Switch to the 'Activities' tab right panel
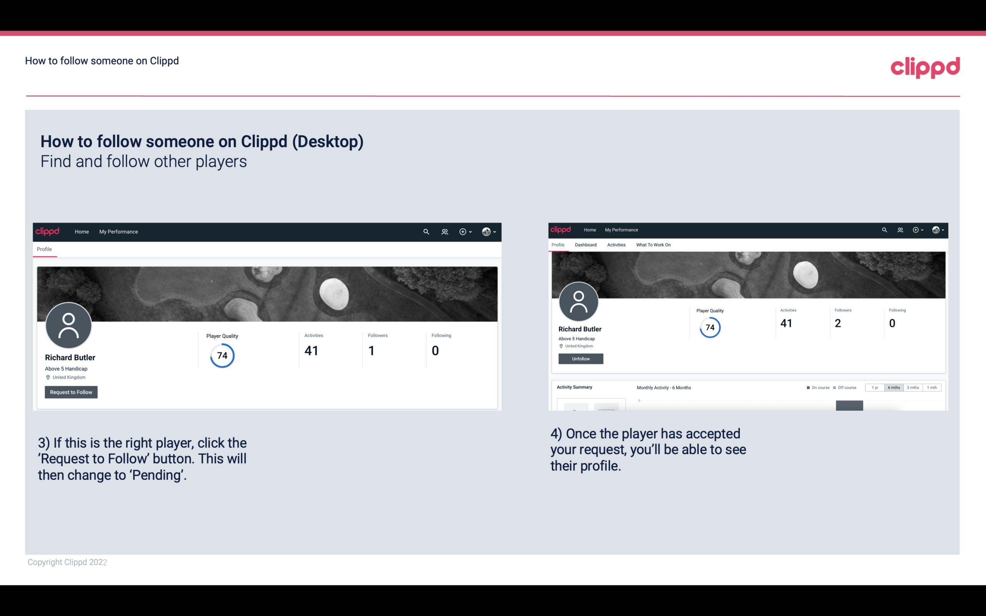Viewport: 986px width, 616px height. (615, 245)
